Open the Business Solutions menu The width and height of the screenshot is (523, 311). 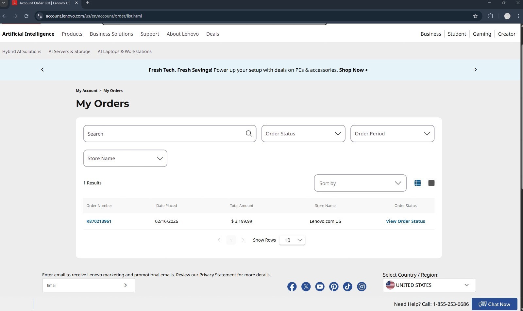point(111,34)
